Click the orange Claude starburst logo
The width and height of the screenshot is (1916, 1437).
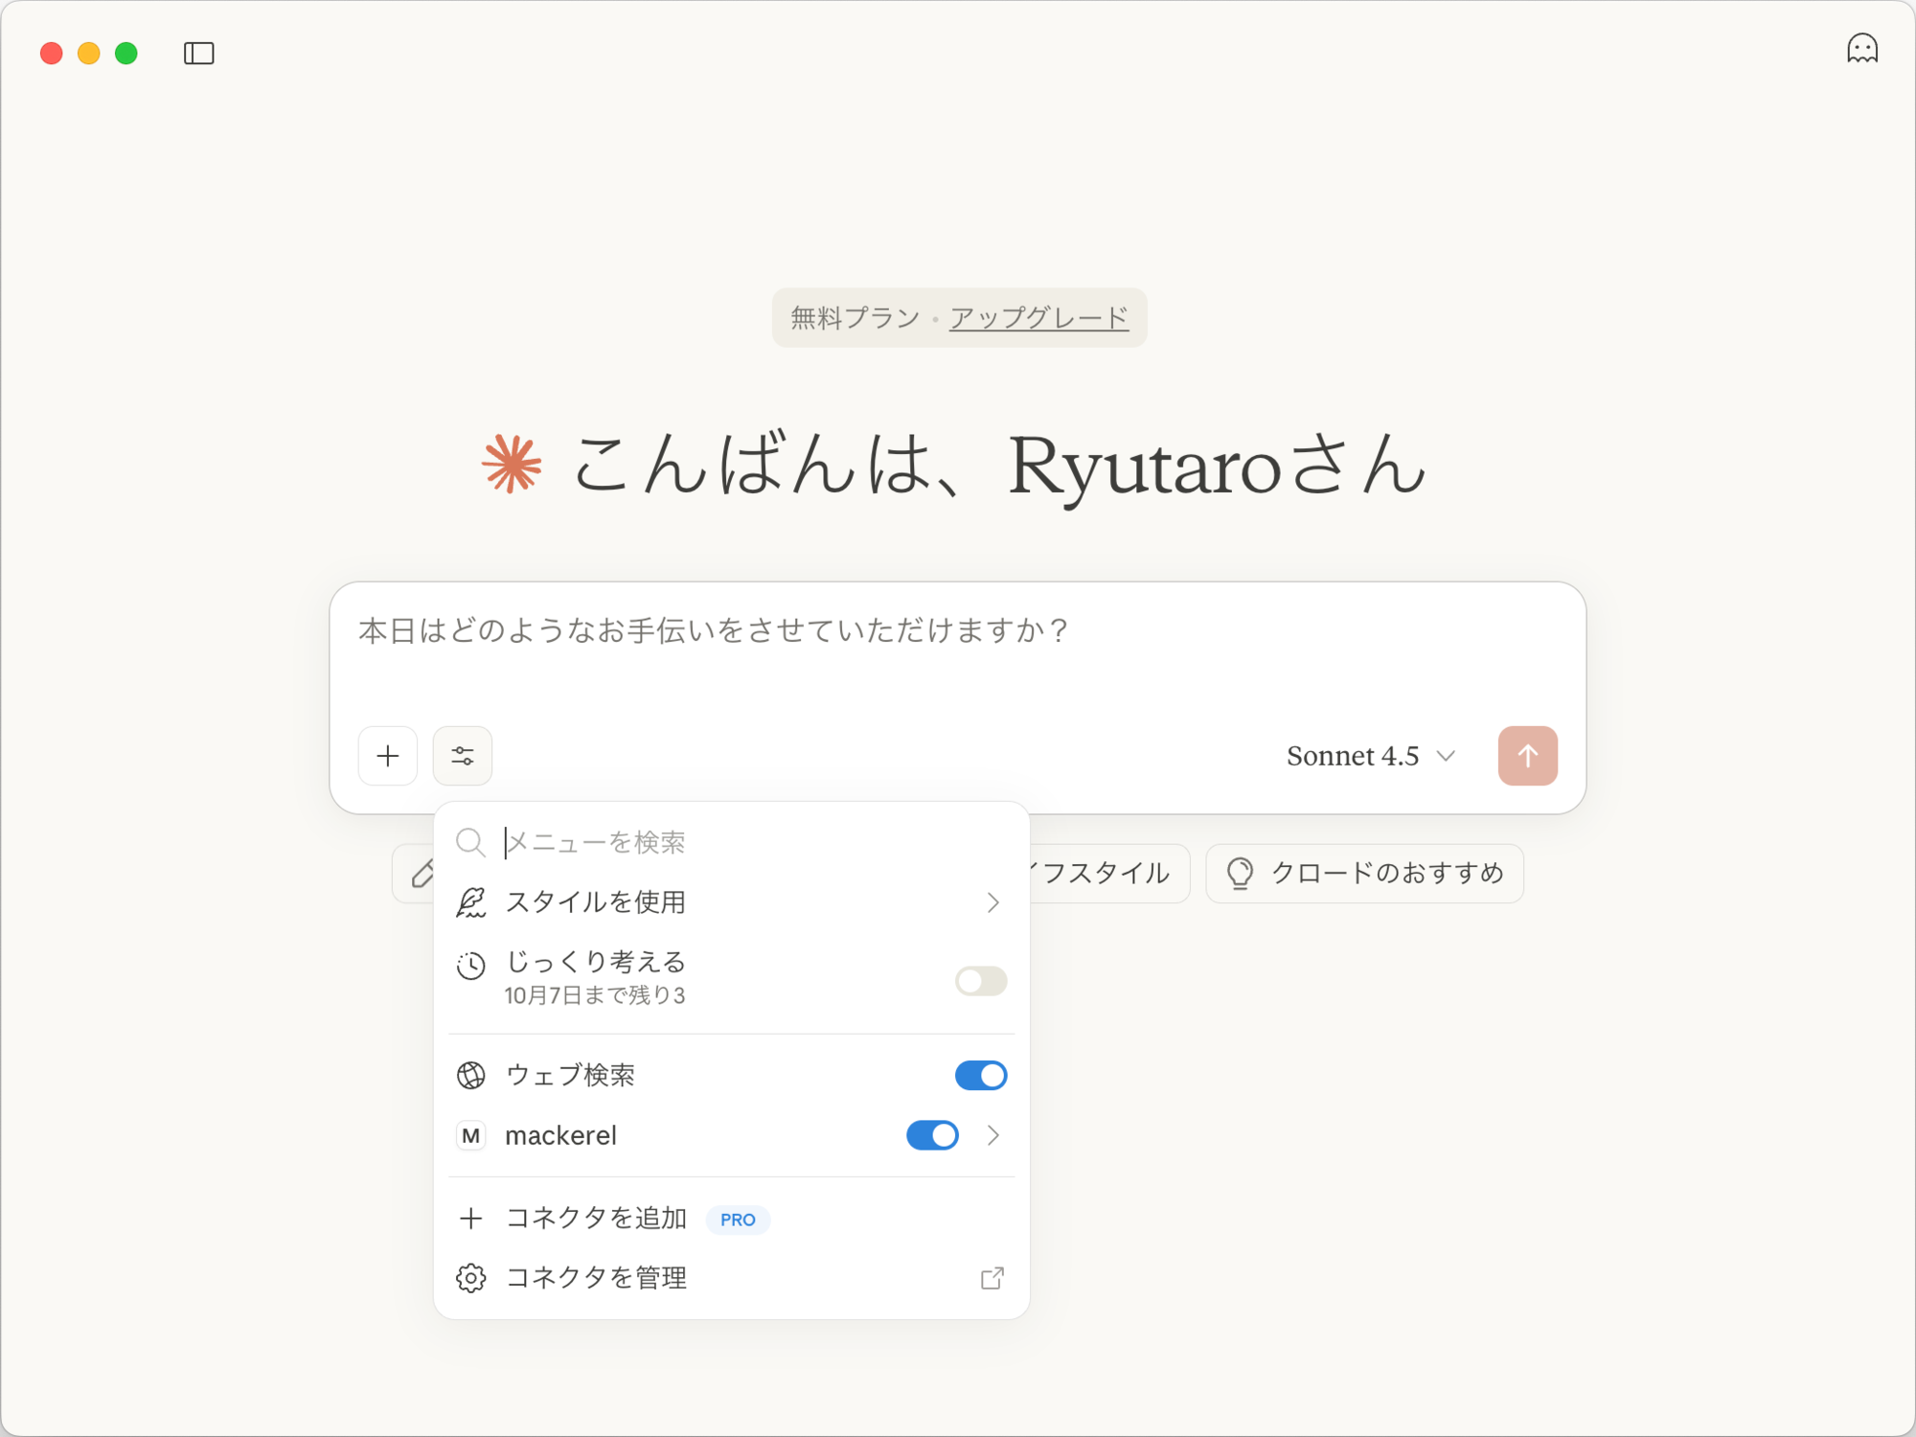click(x=513, y=465)
